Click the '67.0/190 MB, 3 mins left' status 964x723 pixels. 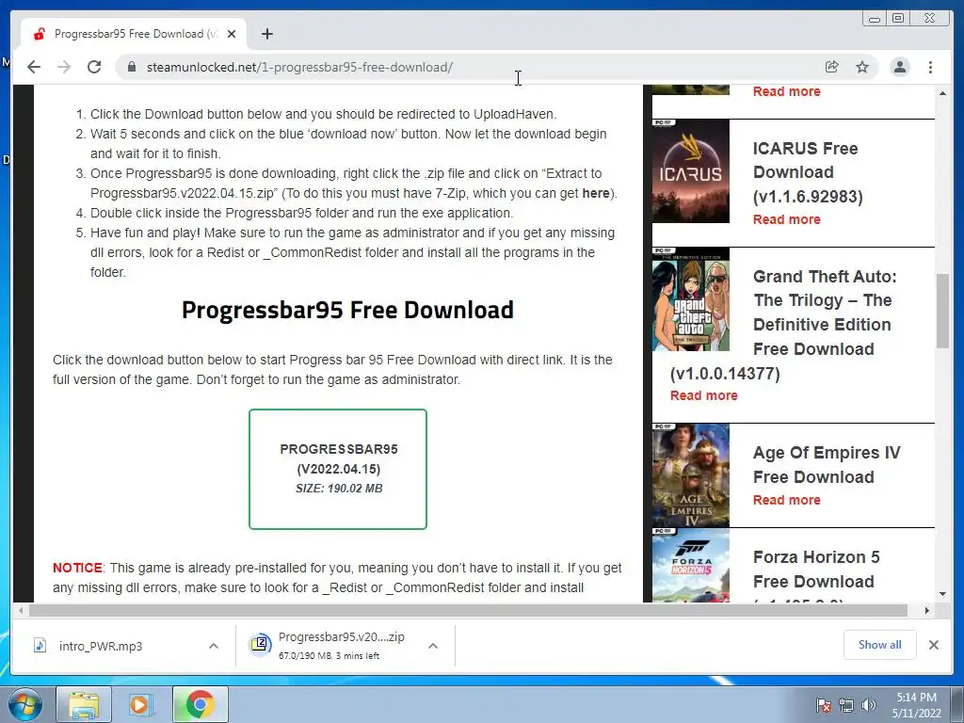(x=329, y=656)
